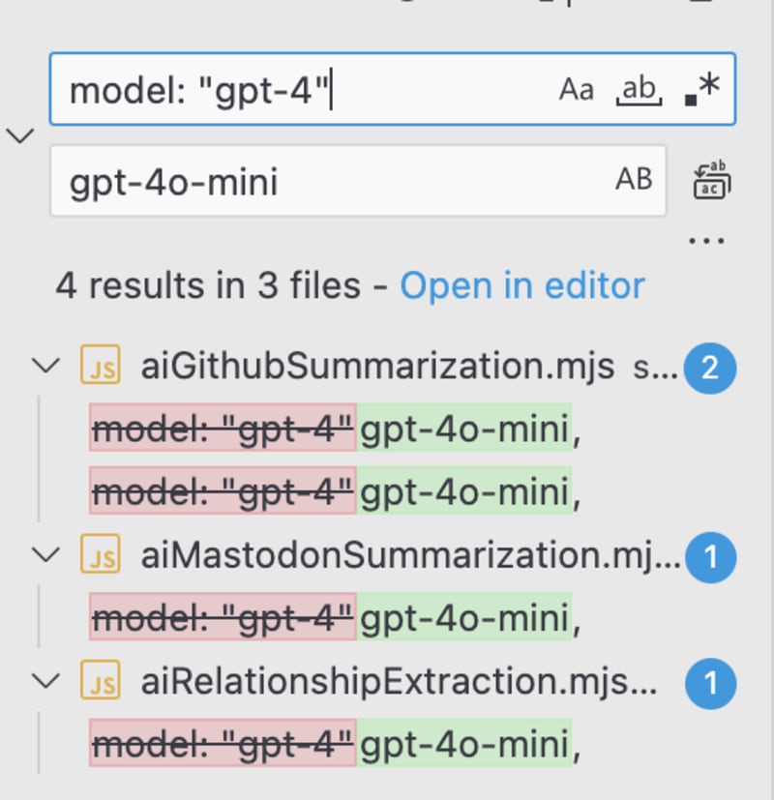Toggle search details with the three dots
The image size is (774, 800).
point(706,241)
